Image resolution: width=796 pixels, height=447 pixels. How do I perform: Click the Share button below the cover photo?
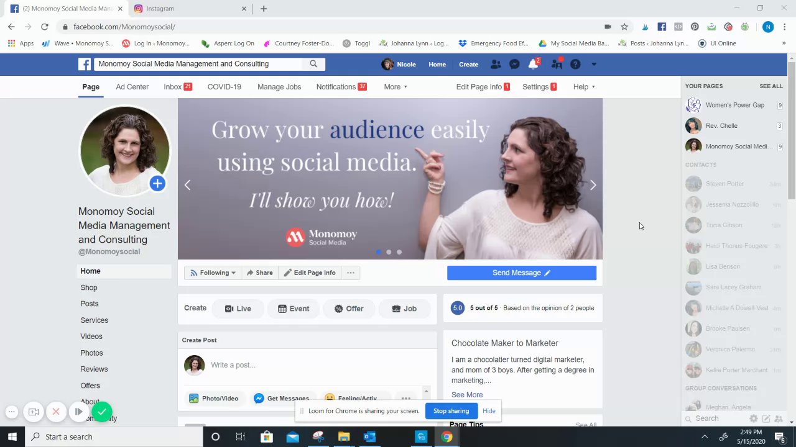coord(259,273)
